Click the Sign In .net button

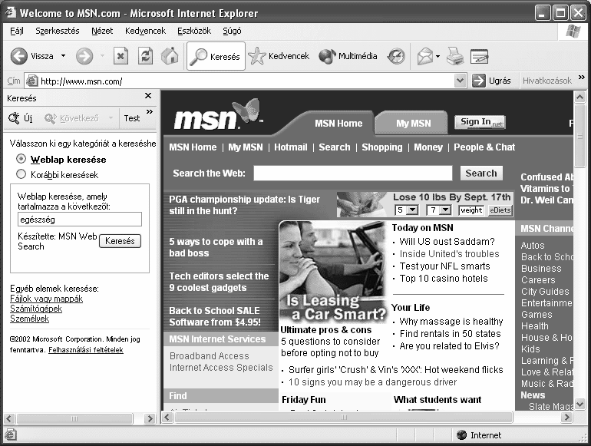pyautogui.click(x=480, y=122)
